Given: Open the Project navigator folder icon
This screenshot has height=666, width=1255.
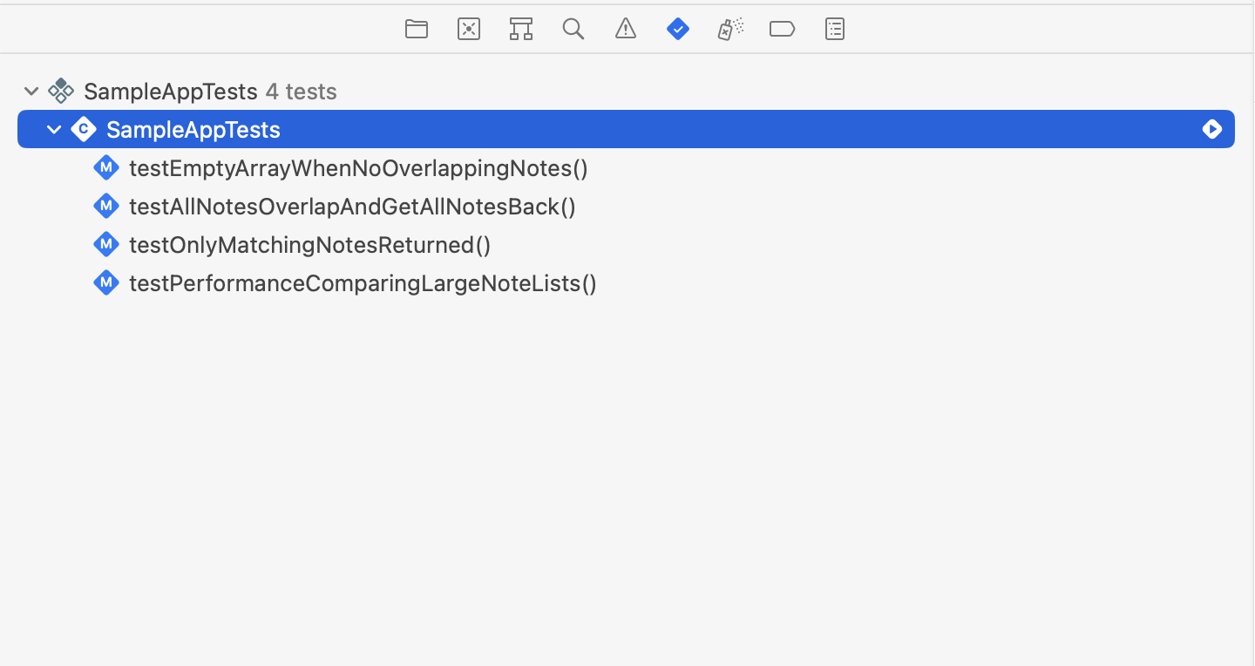Looking at the screenshot, I should coord(417,29).
